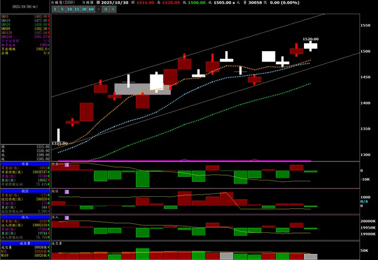Select the SMA10 indicator row
The height and width of the screenshot is (260, 378).
[25, 21]
